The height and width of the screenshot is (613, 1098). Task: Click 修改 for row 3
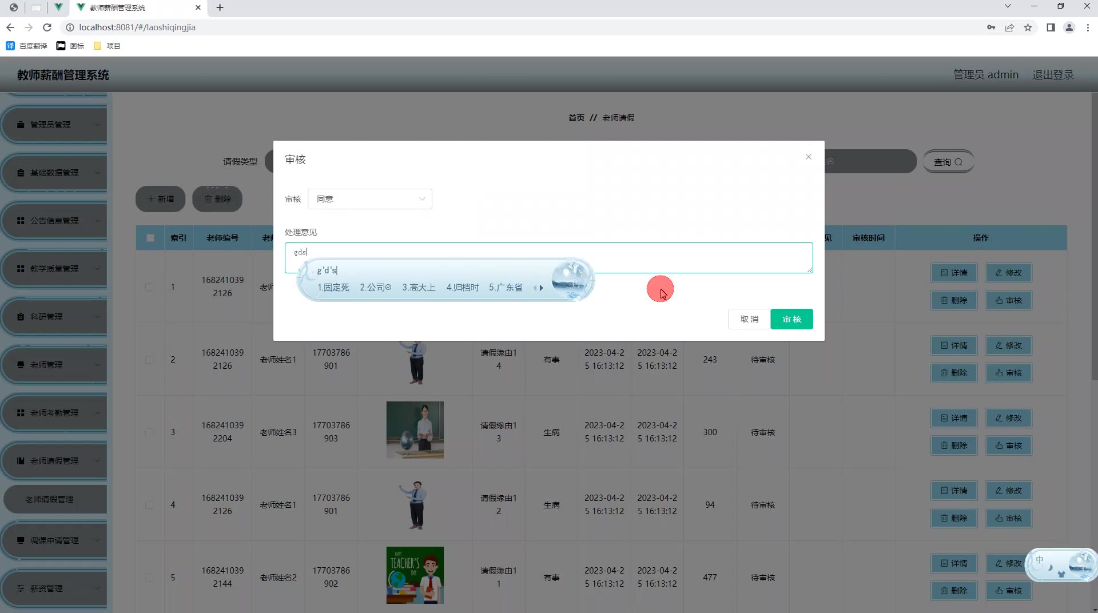(1008, 418)
